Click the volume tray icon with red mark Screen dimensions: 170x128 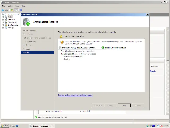point(161,126)
